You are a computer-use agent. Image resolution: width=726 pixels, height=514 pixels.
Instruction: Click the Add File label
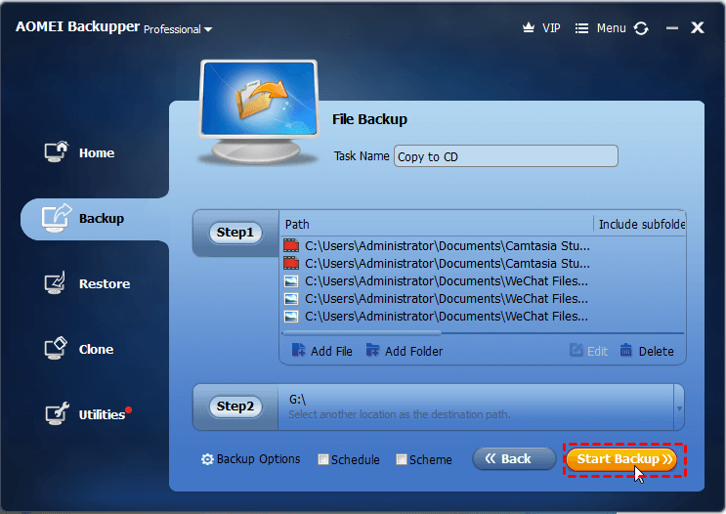click(x=331, y=352)
